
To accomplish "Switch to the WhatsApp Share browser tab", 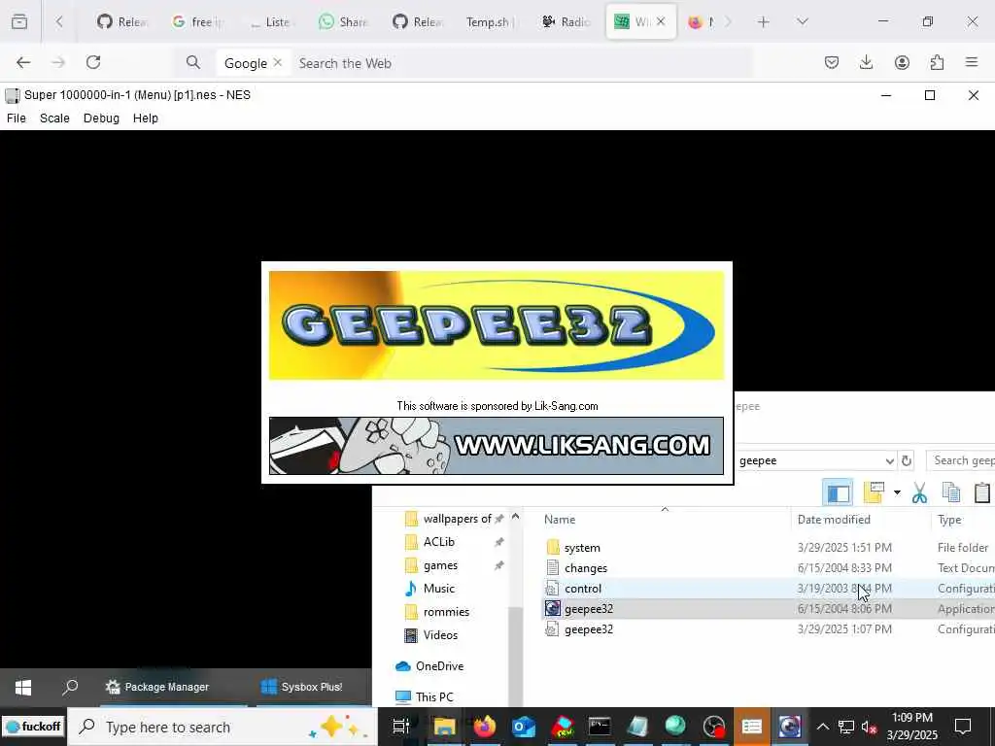I will point(343,21).
